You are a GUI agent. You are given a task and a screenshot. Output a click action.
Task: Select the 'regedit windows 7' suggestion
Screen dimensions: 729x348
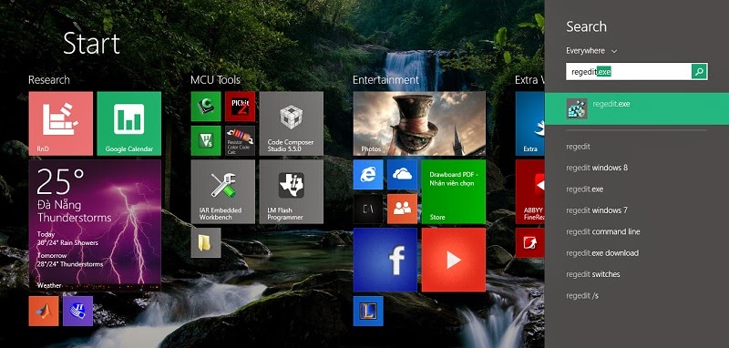tap(597, 210)
